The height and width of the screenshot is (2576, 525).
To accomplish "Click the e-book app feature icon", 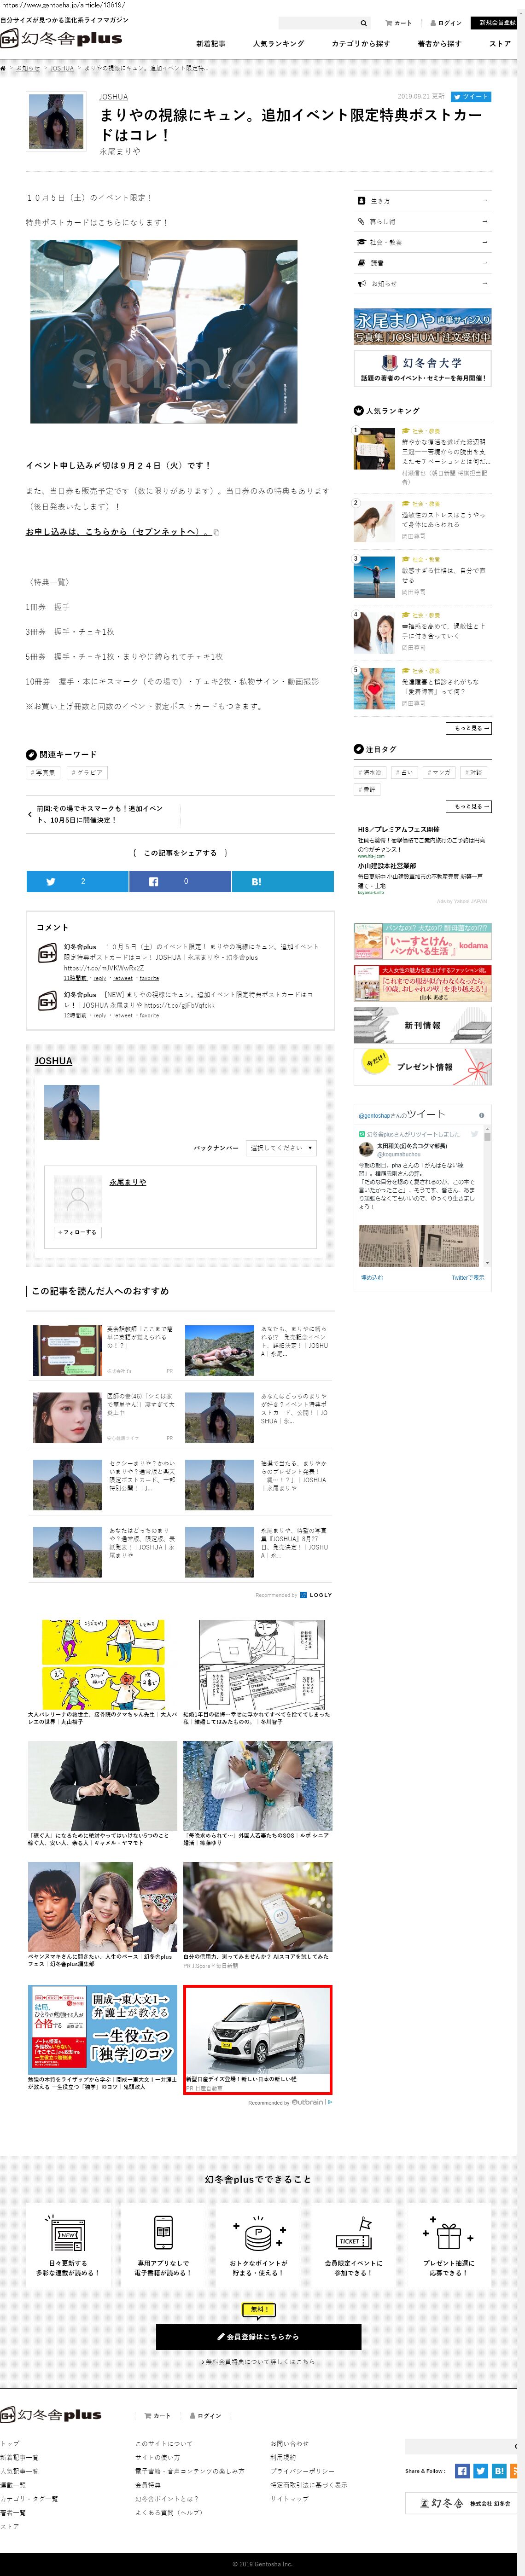I will [x=163, y=2233].
